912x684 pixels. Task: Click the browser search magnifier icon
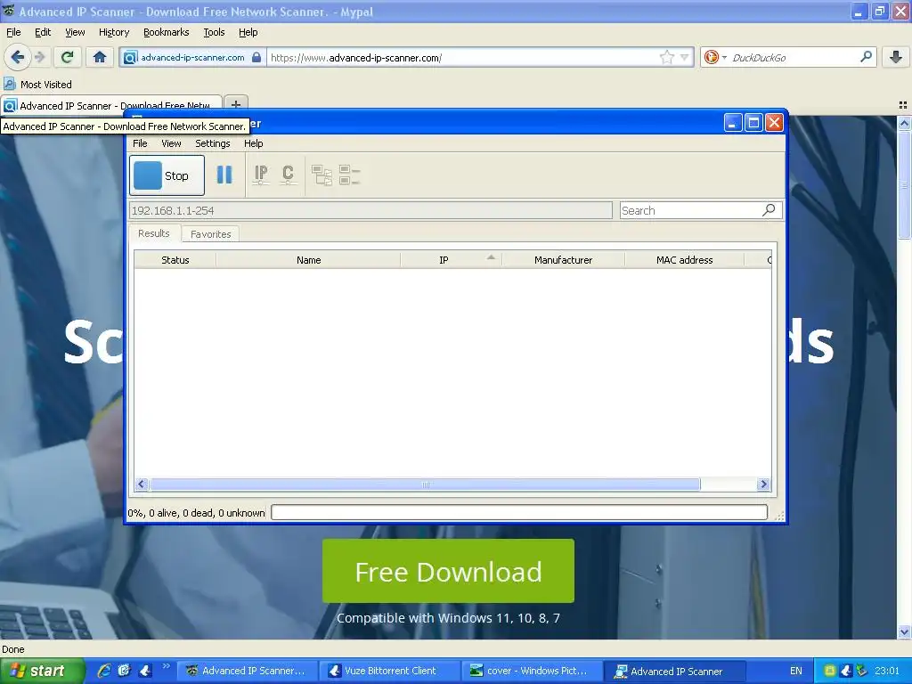(866, 57)
